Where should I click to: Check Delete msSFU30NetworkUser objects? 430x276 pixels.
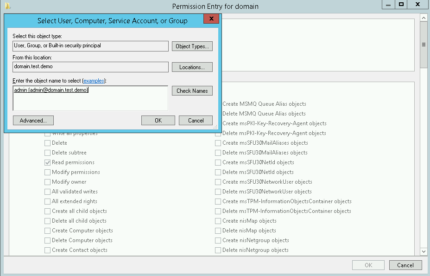[218, 192]
